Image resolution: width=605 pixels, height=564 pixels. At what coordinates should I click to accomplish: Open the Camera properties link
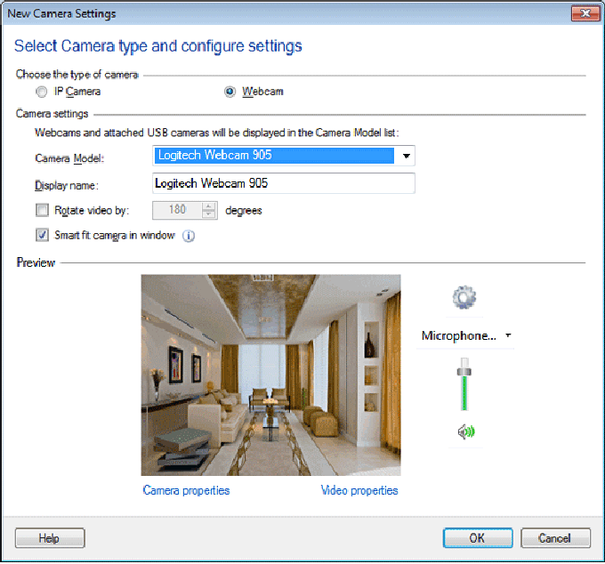[x=186, y=490]
